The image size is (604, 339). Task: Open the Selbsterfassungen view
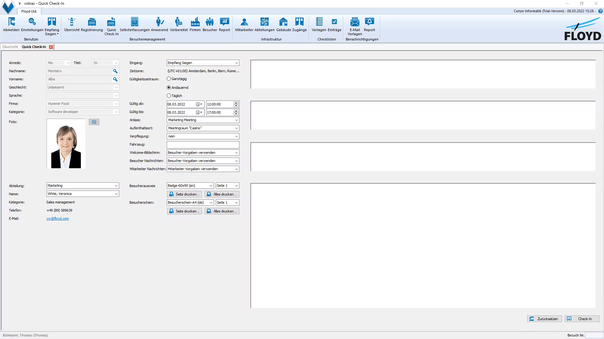[x=135, y=25]
